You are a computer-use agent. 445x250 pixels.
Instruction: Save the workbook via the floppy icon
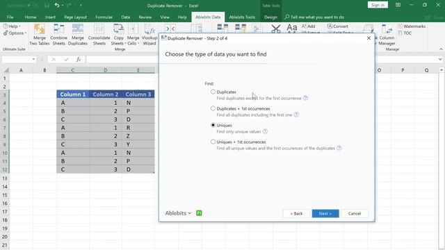[x=47, y=6]
